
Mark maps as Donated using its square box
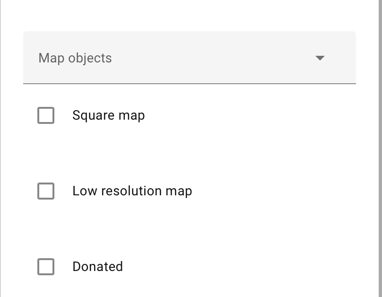tap(46, 267)
